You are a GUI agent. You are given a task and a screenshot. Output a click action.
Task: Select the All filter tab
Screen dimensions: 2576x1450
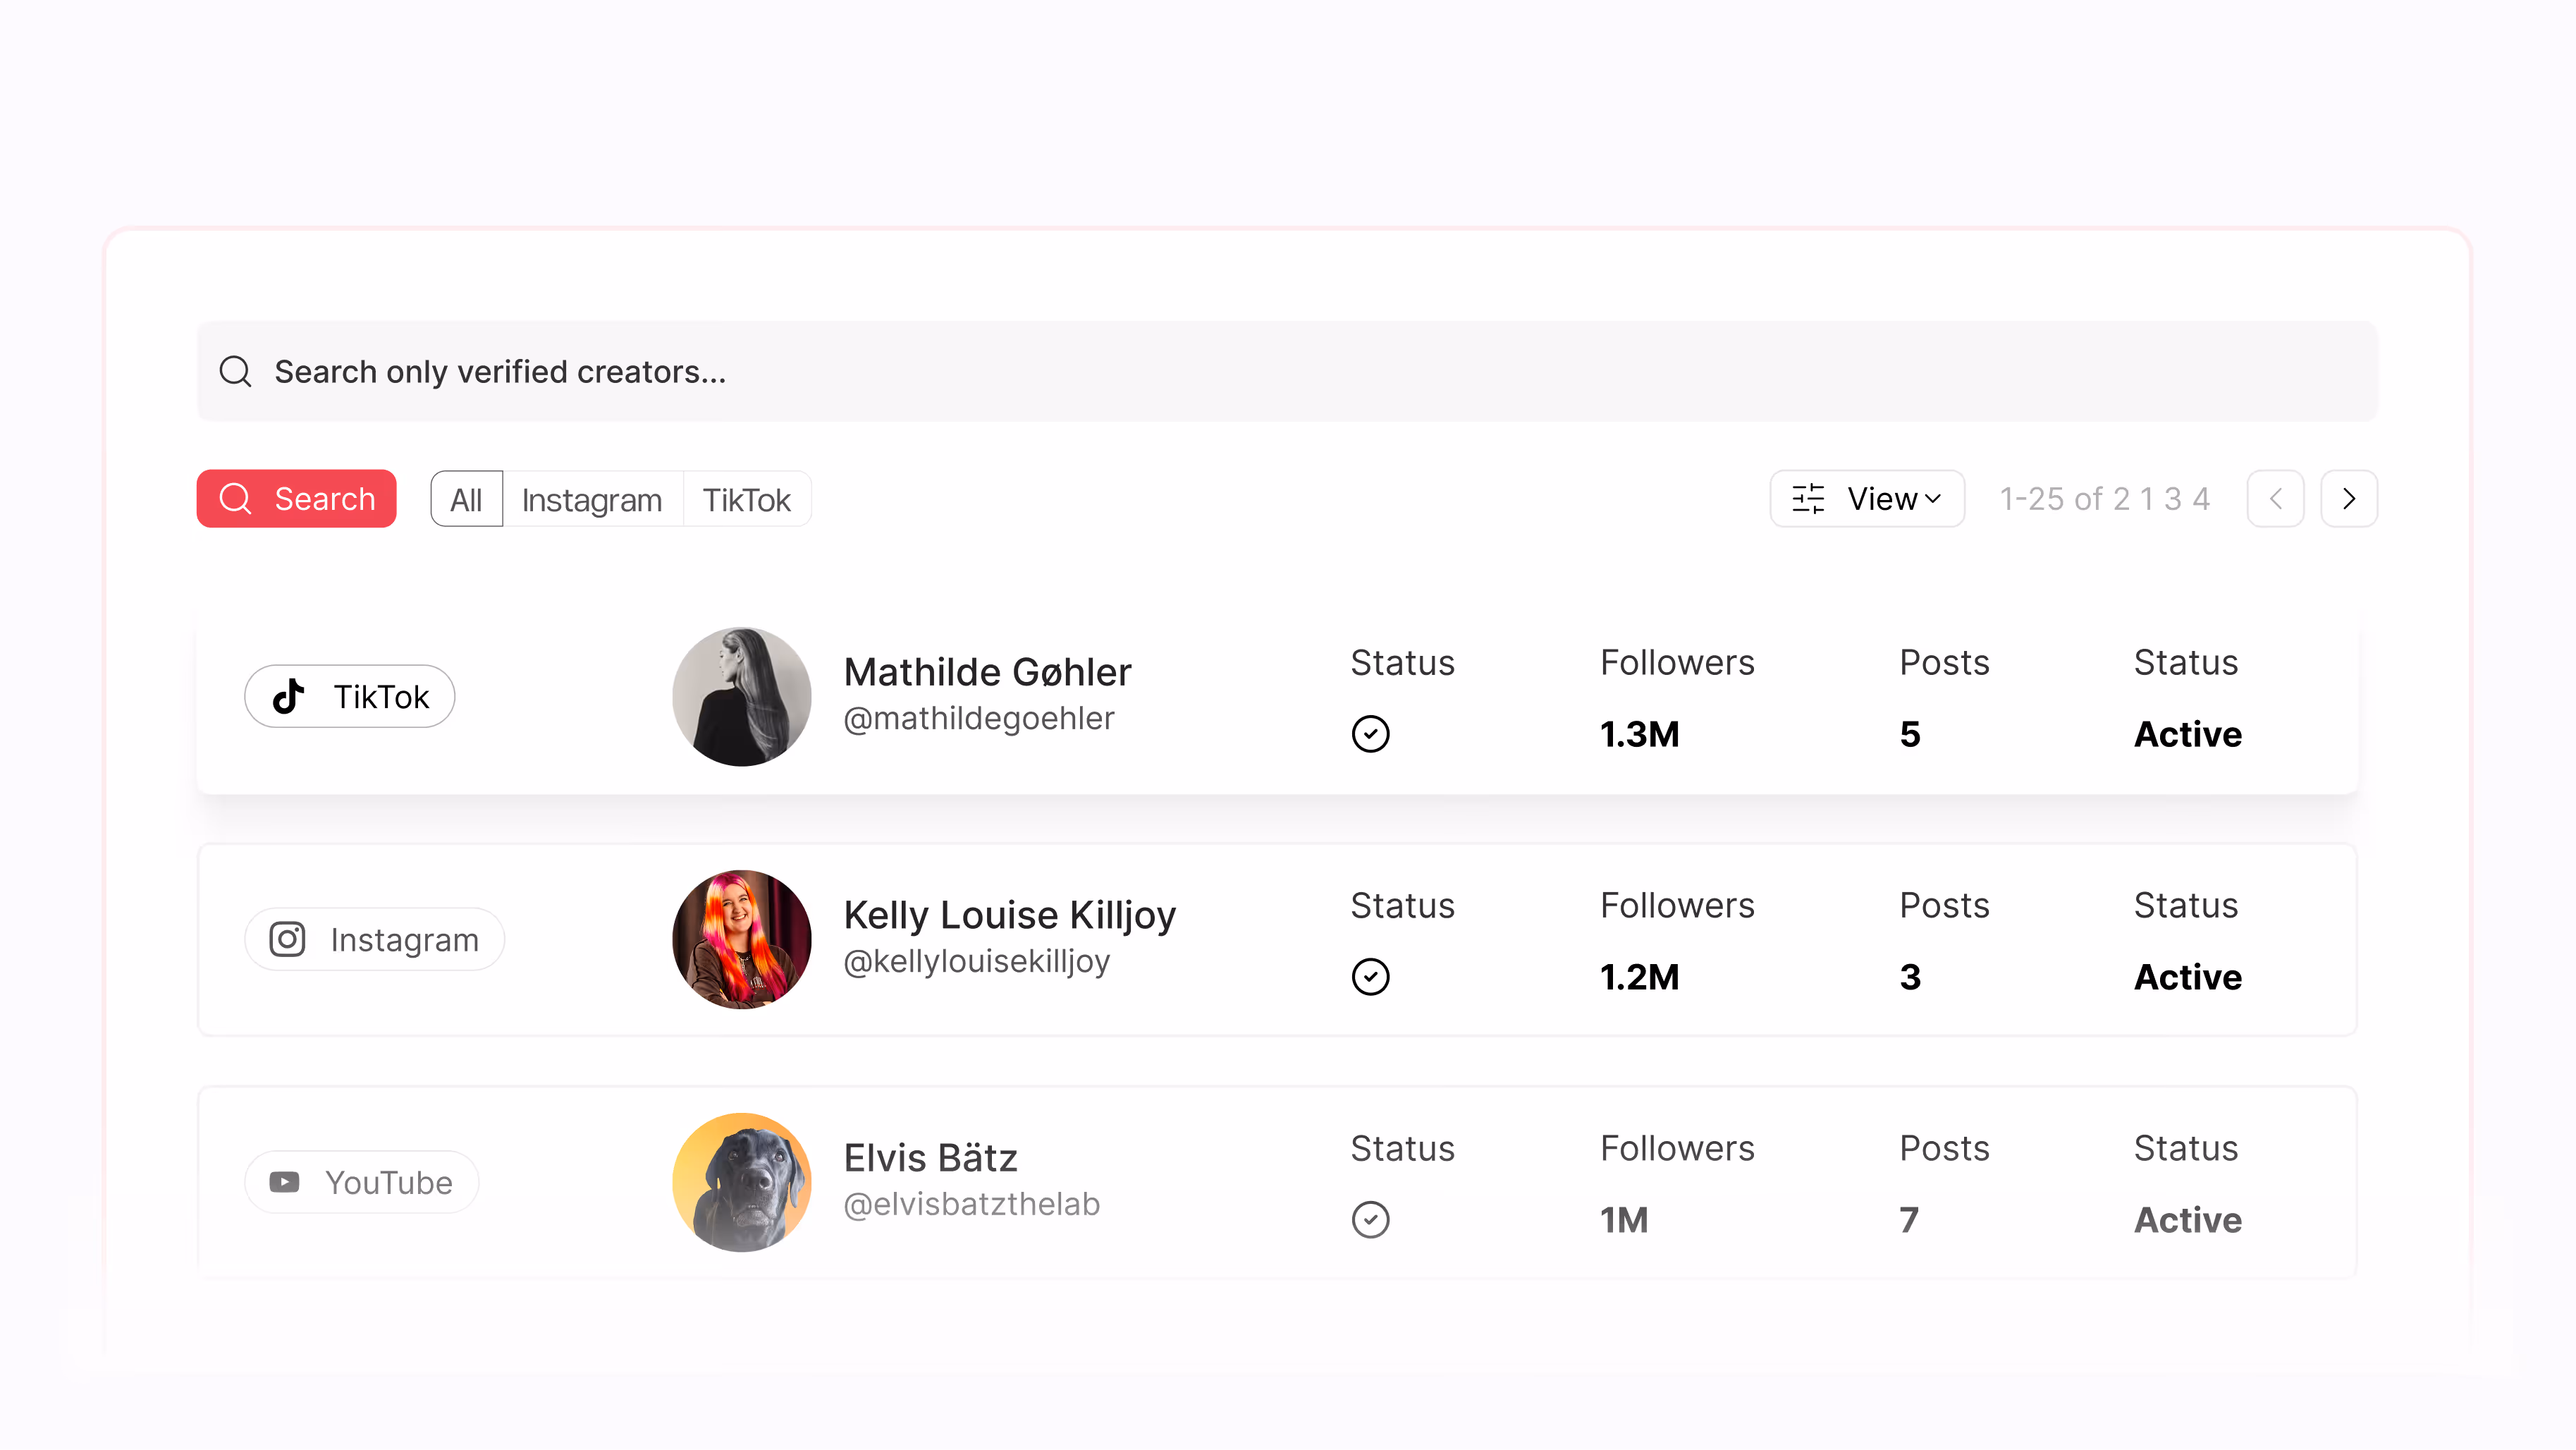[x=465, y=499]
